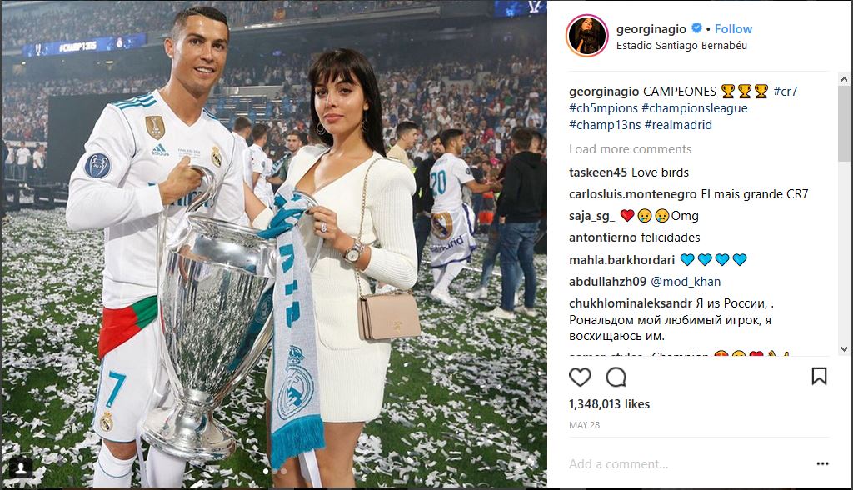Click the verified badge next to georginagio

[x=696, y=27]
